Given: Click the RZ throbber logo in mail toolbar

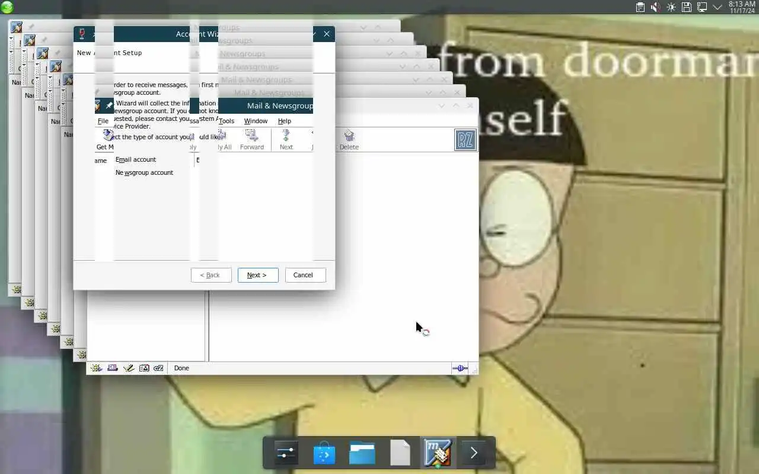Looking at the screenshot, I should pyautogui.click(x=465, y=140).
